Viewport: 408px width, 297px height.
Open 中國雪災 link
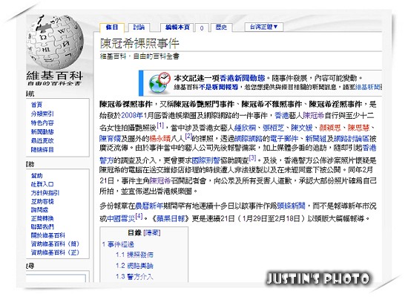[121, 218]
